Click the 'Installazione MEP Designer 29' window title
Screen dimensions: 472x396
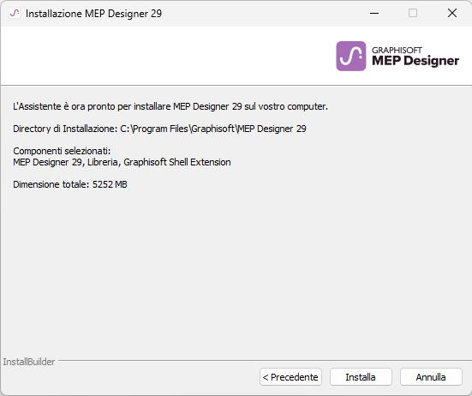pos(93,14)
